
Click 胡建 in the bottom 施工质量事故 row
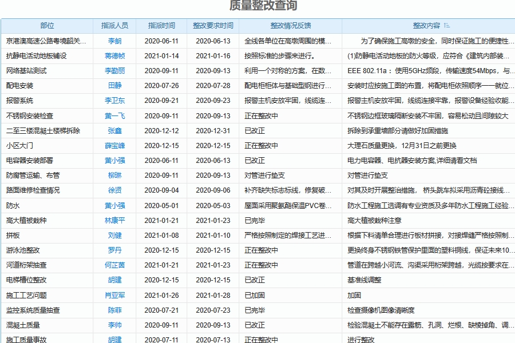[114, 339]
